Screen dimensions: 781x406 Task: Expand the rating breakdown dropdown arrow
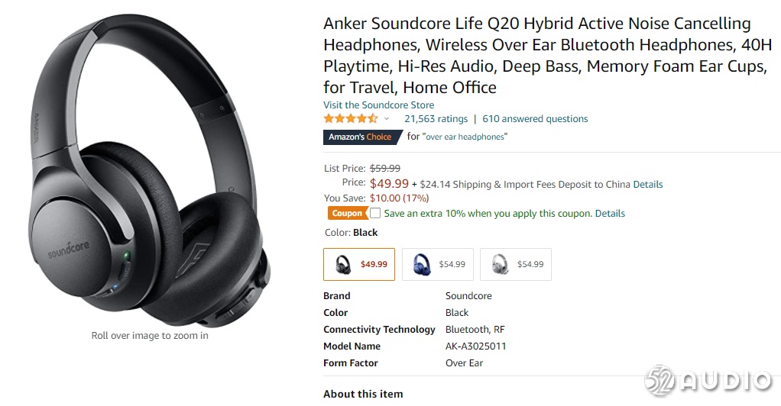(x=387, y=119)
